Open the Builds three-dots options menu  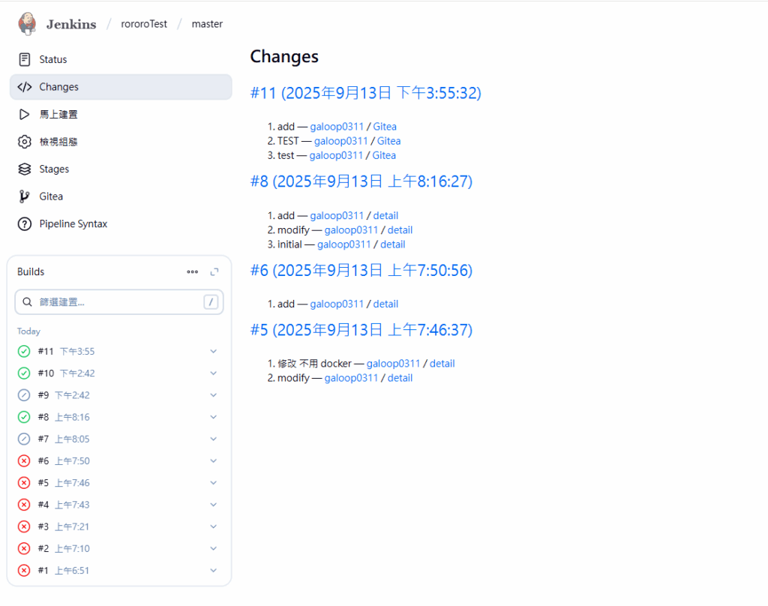pos(193,271)
